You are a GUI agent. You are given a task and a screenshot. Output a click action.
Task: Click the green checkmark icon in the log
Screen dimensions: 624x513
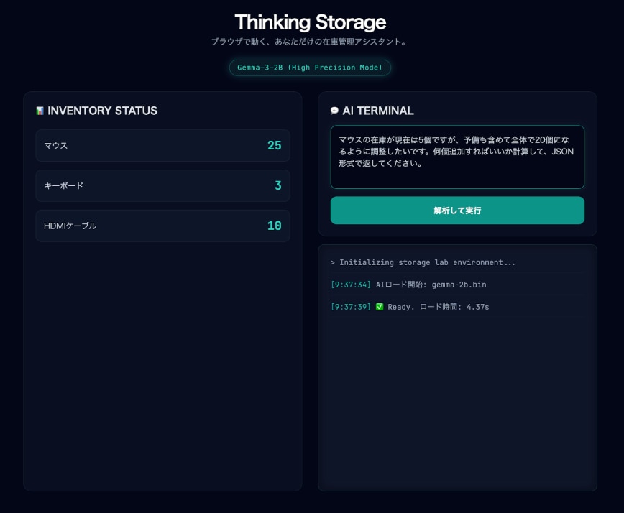pos(380,307)
